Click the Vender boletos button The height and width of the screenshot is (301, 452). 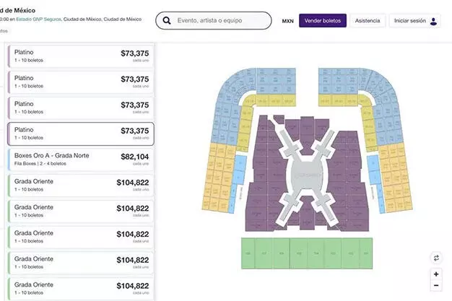click(x=323, y=21)
